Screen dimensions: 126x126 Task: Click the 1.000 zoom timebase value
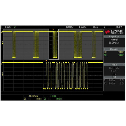point(83,27)
